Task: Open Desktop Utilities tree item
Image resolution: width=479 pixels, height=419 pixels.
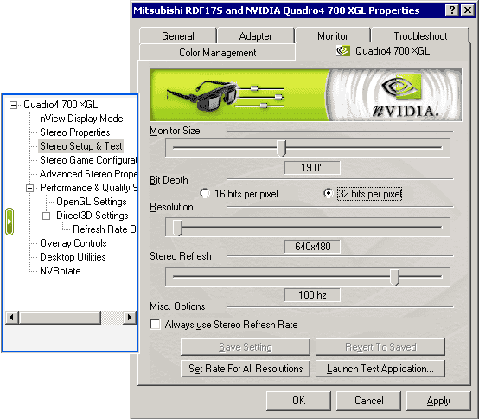Action: (x=73, y=257)
